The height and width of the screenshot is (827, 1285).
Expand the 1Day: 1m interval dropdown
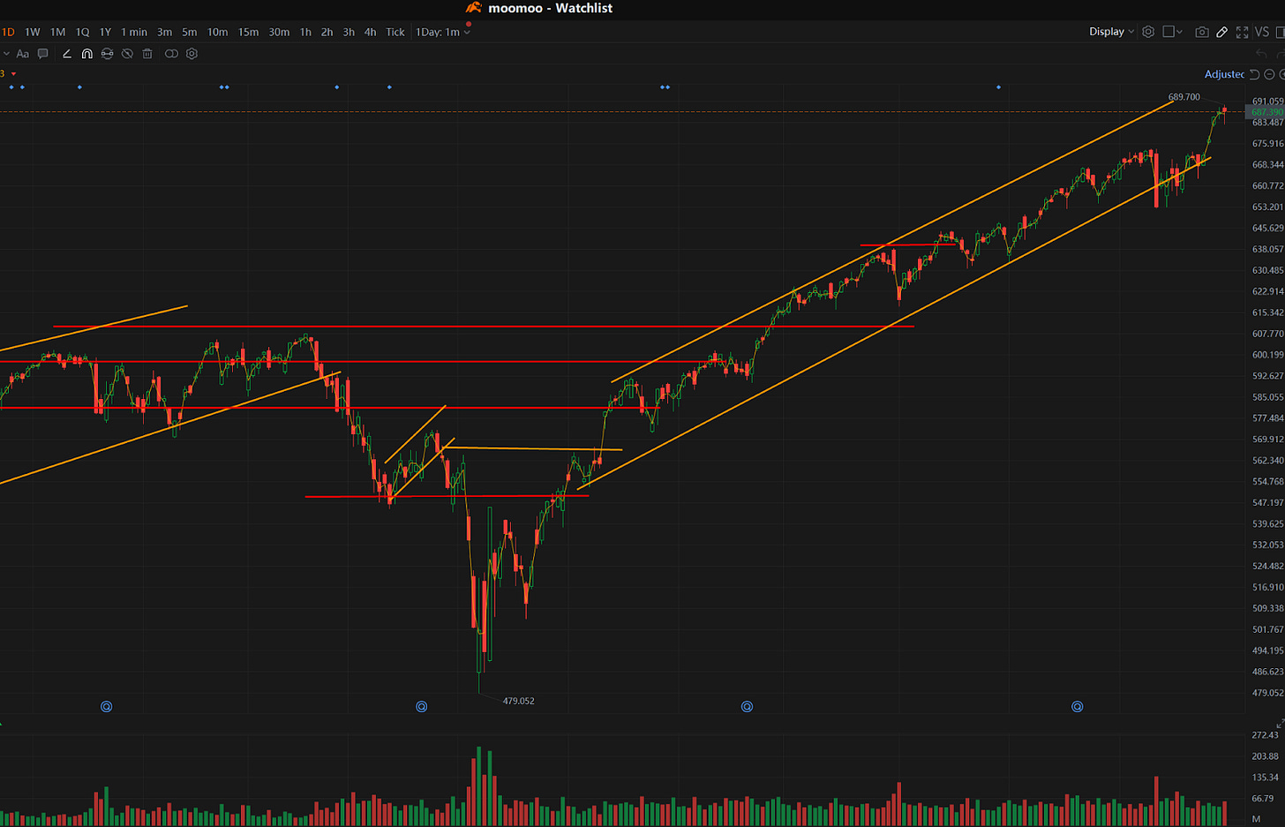(x=443, y=32)
